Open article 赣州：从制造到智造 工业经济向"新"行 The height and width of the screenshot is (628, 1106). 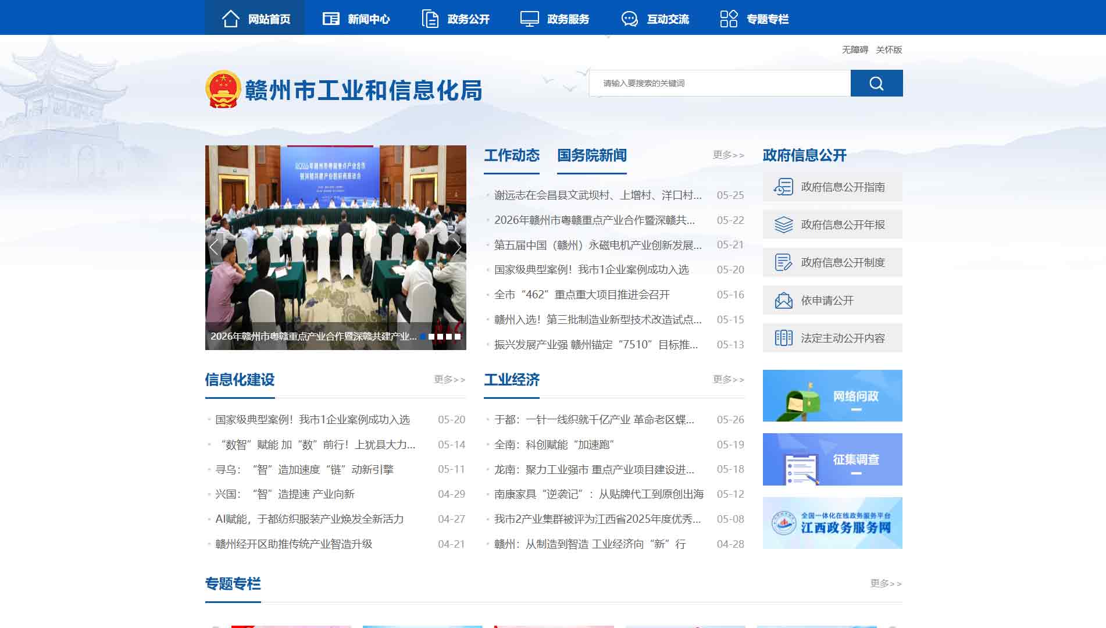pos(590,544)
